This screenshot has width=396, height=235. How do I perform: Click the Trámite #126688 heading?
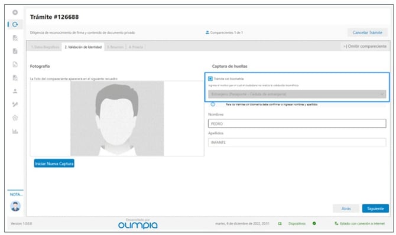[x=54, y=17]
